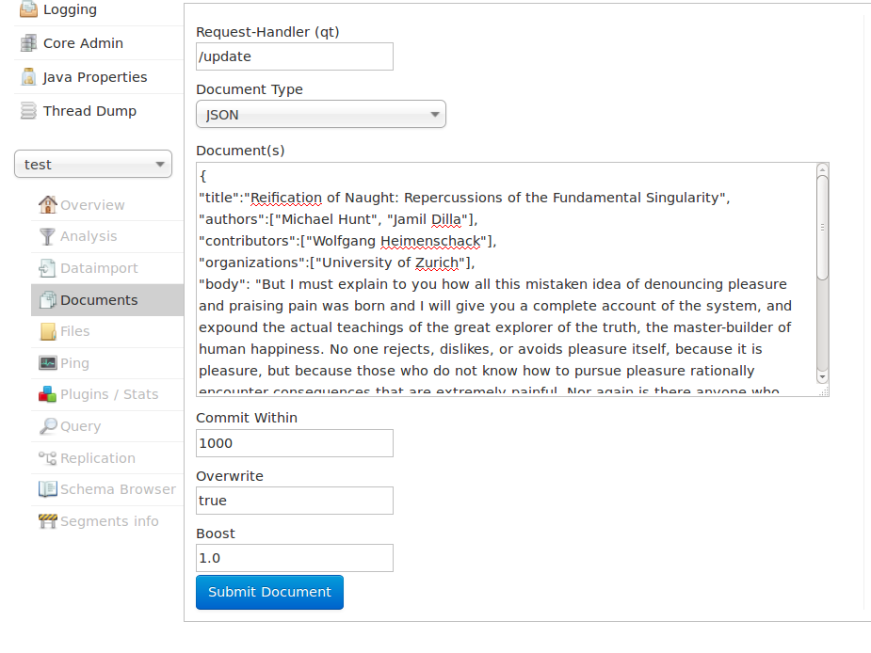This screenshot has height=653, width=871.
Task: Click the Java Properties jar icon
Action: [28, 77]
